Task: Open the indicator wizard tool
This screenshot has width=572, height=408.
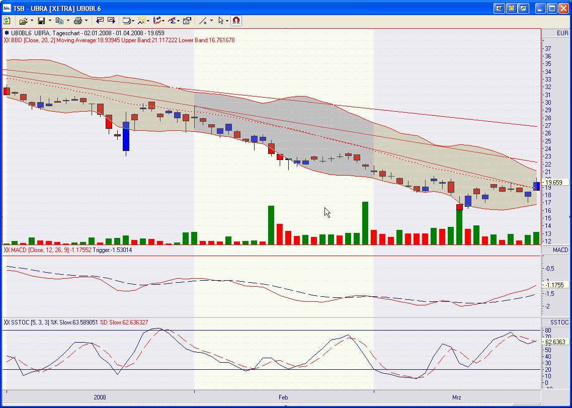Action: point(142,20)
